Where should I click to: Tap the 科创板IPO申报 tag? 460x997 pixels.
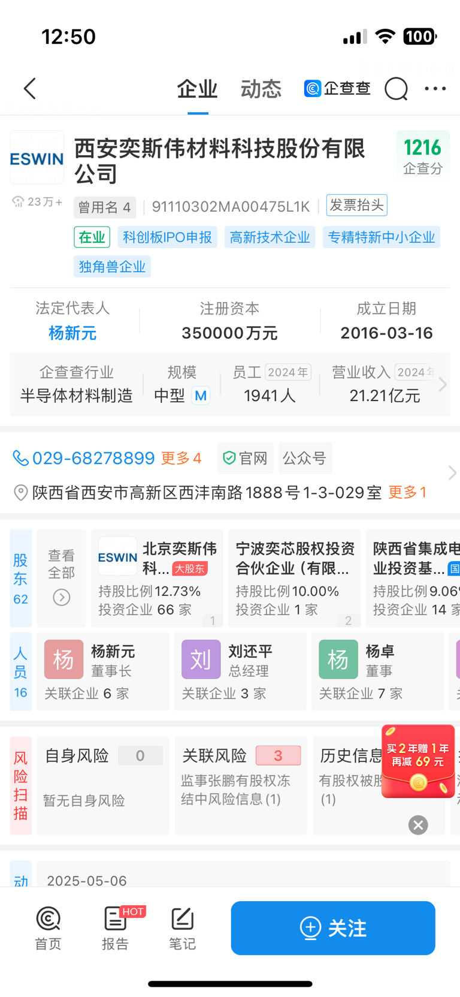pos(168,237)
